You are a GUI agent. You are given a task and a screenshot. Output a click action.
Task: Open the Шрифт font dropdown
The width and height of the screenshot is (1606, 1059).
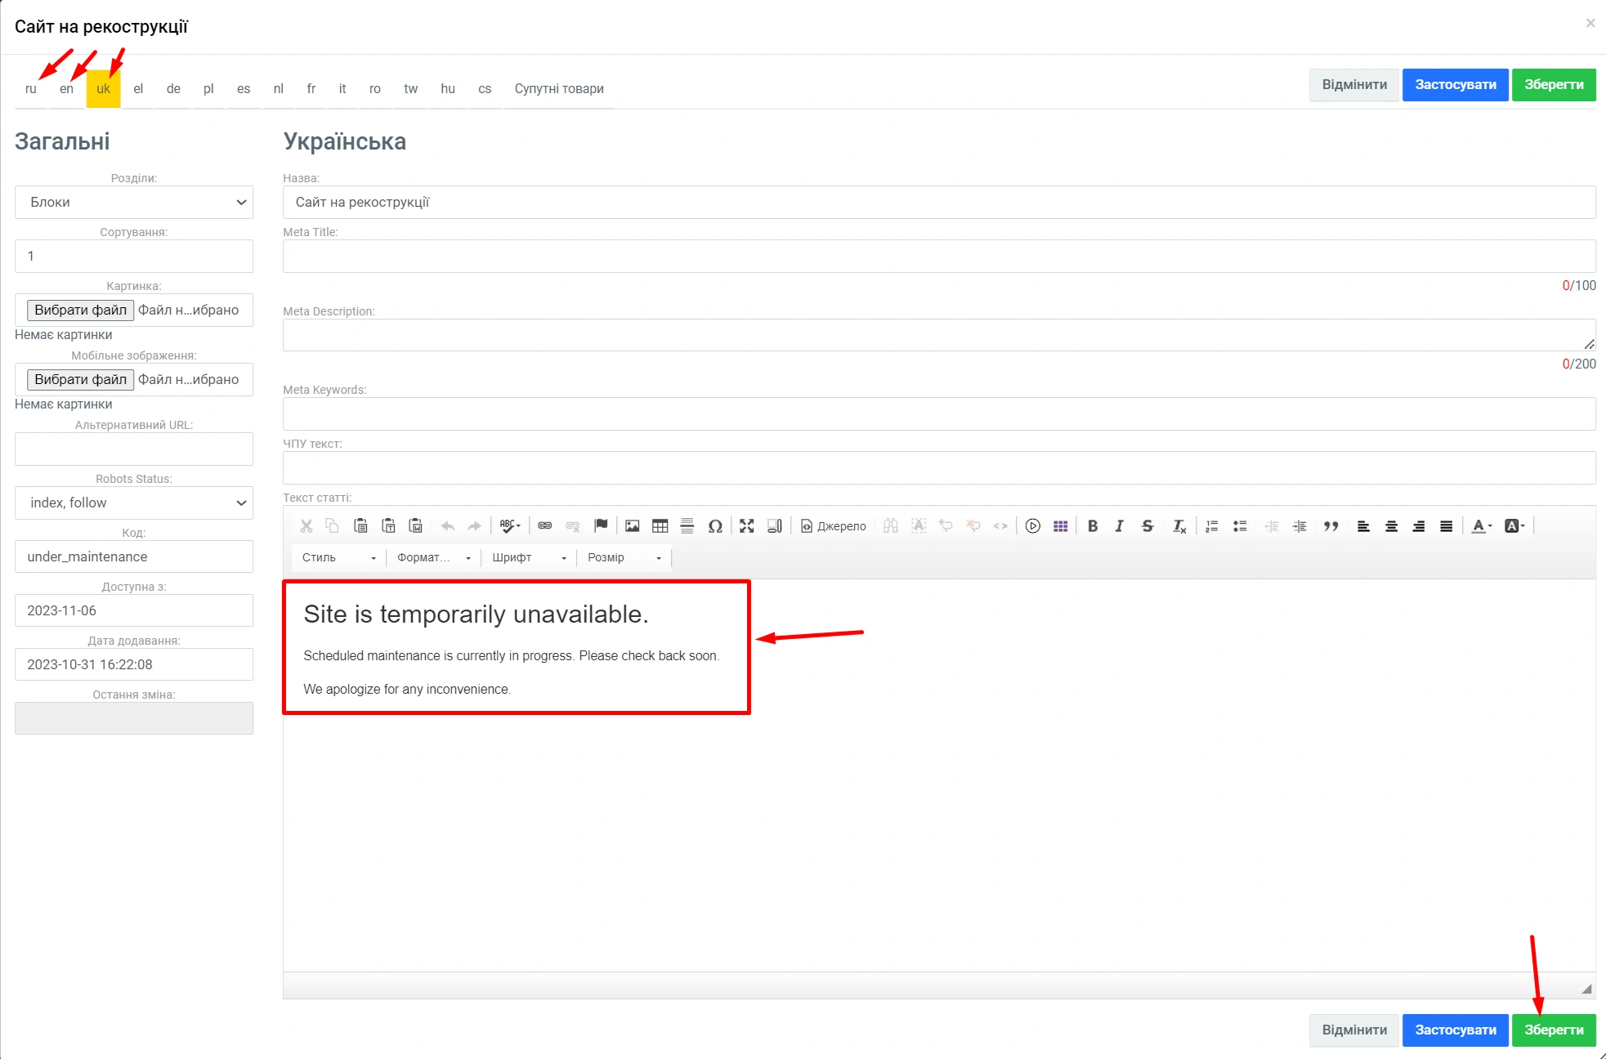click(528, 557)
